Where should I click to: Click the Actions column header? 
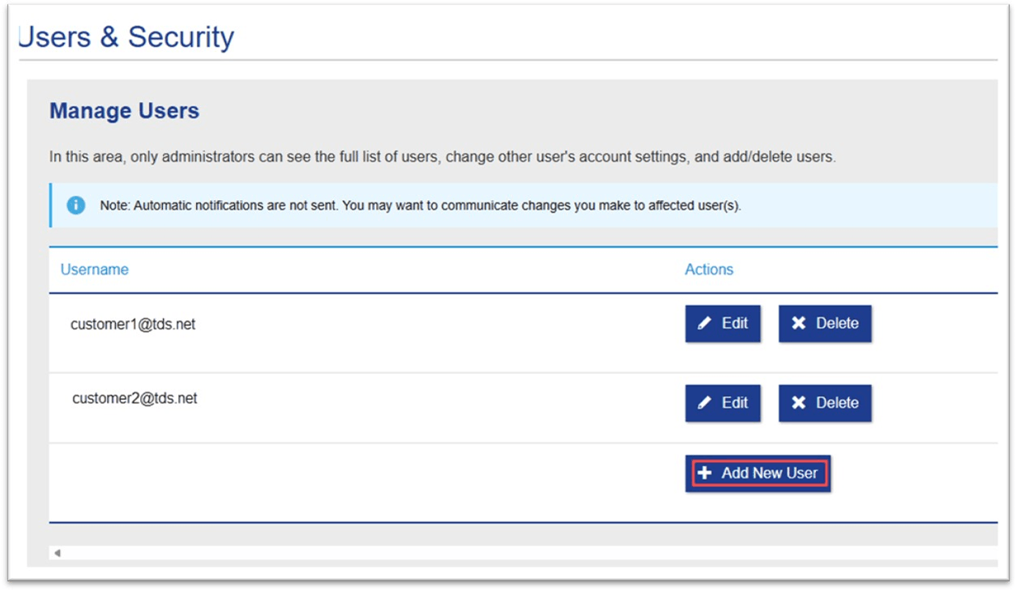coord(708,270)
